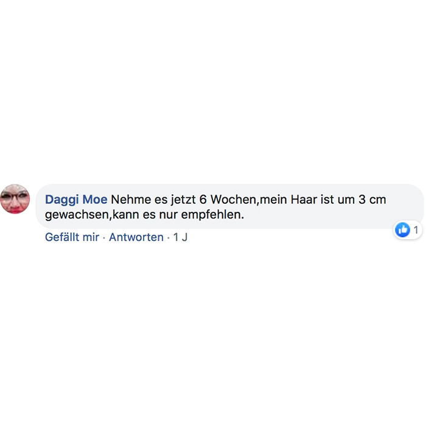
Task: Open the 1 J timestamp permalink
Action: (180, 237)
